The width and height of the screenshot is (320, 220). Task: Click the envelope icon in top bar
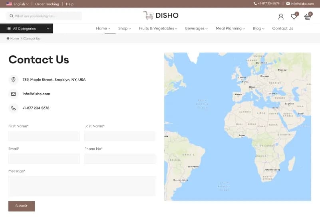(288, 4)
